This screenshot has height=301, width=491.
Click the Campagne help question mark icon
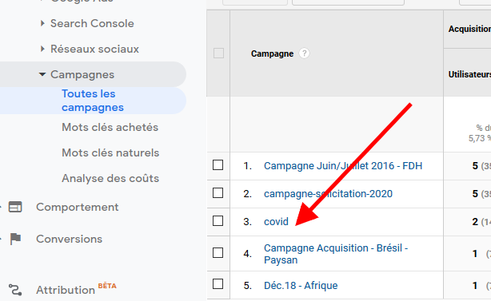(x=304, y=53)
